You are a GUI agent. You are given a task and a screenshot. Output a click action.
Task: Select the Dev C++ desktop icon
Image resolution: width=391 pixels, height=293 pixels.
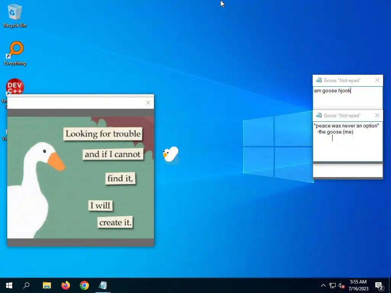click(x=15, y=87)
